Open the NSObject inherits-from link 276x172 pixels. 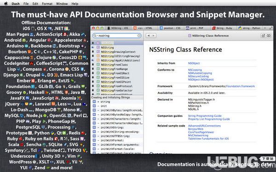pyautogui.click(x=194, y=63)
